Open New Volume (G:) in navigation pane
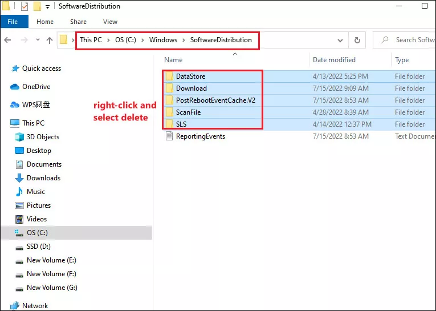436x311 pixels. [x=52, y=288]
